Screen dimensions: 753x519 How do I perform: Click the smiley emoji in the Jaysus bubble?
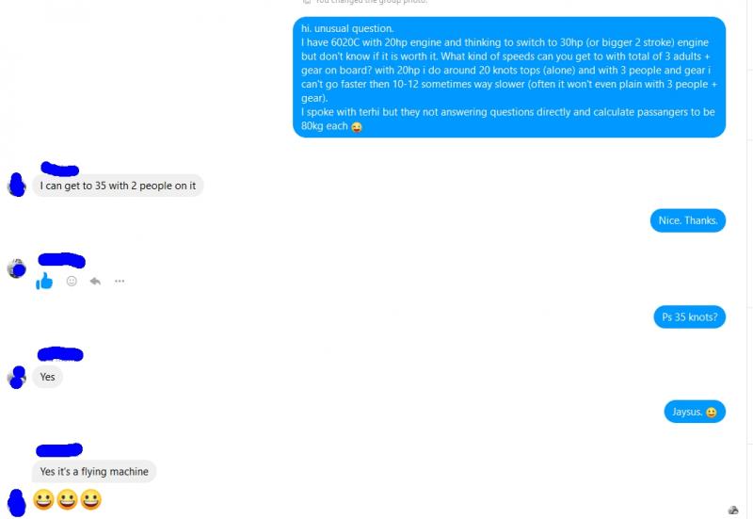tap(712, 413)
